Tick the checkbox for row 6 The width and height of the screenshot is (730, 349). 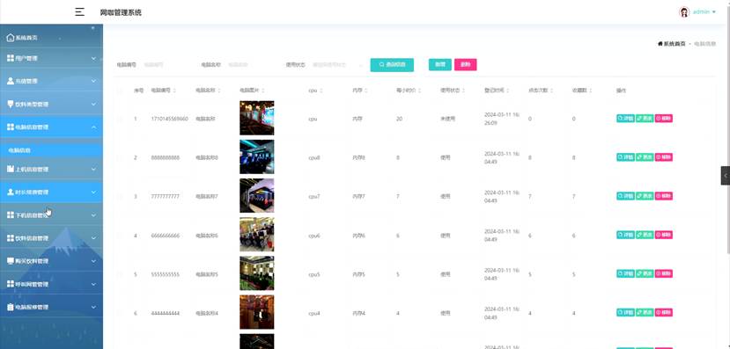(120, 313)
